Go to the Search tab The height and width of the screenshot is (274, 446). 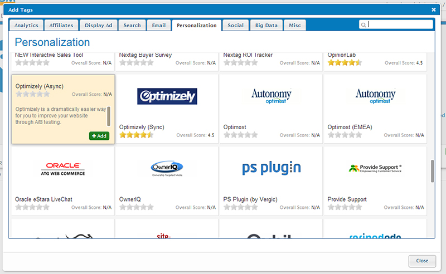tap(132, 25)
